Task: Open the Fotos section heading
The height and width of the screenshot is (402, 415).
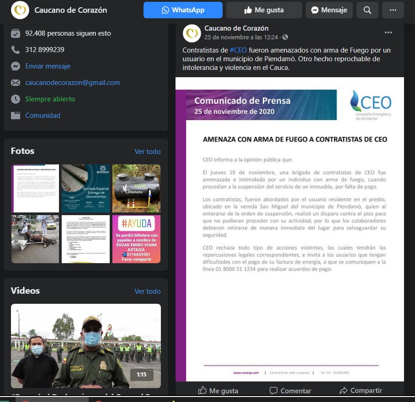Action: (22, 151)
